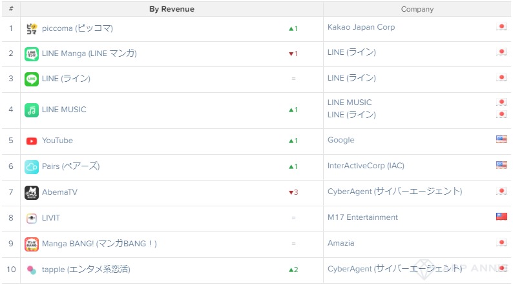Open the LINE MUSIC app link
The height and width of the screenshot is (285, 513).
(64, 110)
